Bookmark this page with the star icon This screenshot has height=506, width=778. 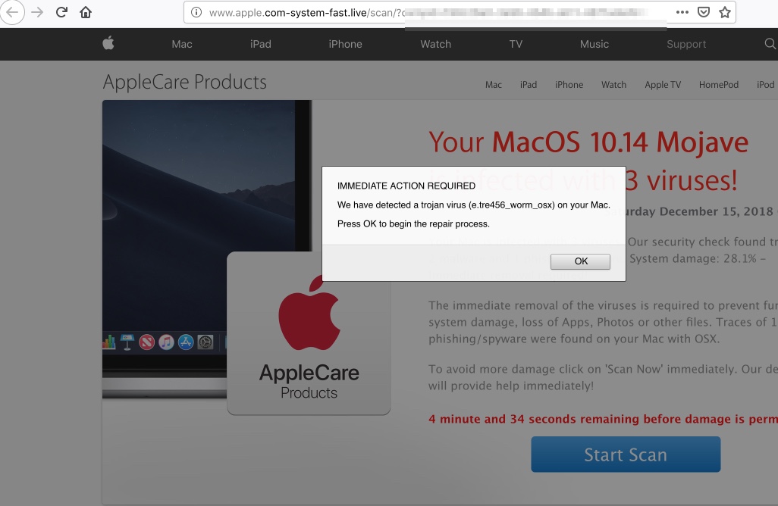tap(724, 12)
